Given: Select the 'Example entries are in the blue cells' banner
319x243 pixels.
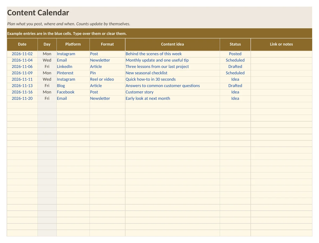Looking at the screenshot, I should (159, 33).
